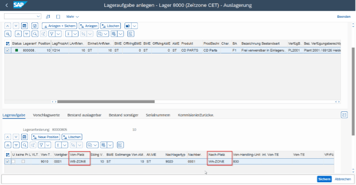Open the layout dropdown in upper table toolbar
The image size is (356, 185).
click(x=121, y=34)
